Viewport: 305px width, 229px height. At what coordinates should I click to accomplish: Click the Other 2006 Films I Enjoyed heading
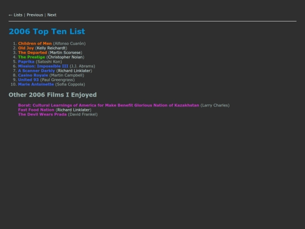point(53,95)
